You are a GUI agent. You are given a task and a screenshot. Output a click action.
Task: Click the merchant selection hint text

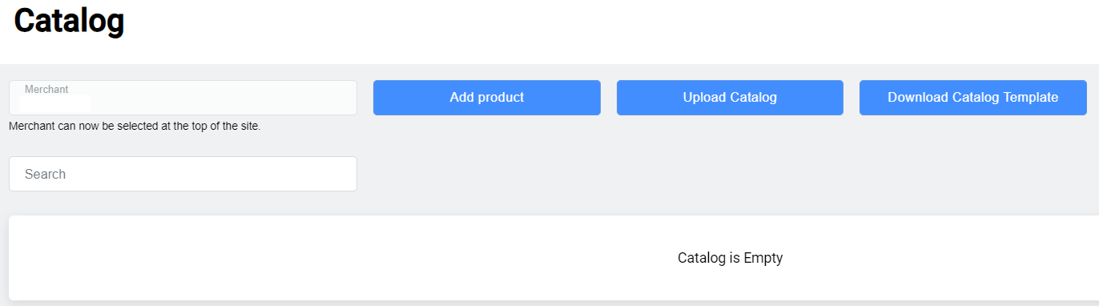(135, 126)
